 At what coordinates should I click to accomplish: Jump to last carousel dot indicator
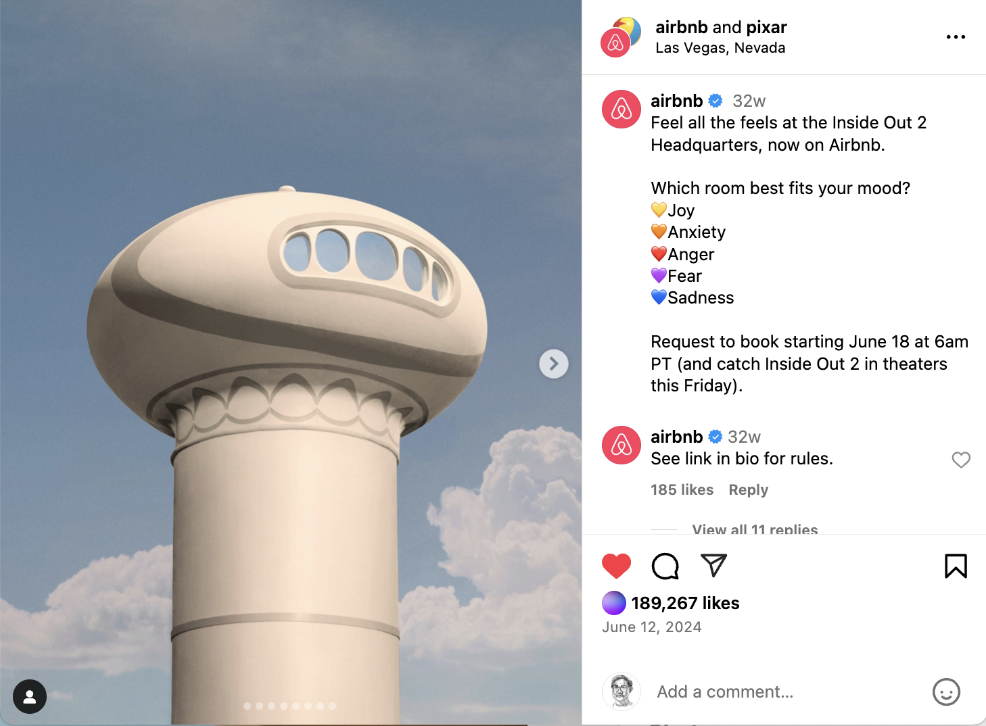[332, 706]
